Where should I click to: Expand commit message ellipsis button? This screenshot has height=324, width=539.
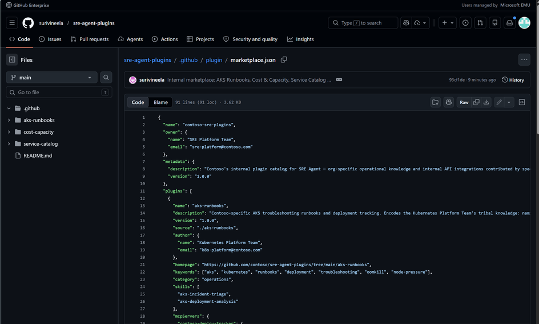[x=339, y=80]
